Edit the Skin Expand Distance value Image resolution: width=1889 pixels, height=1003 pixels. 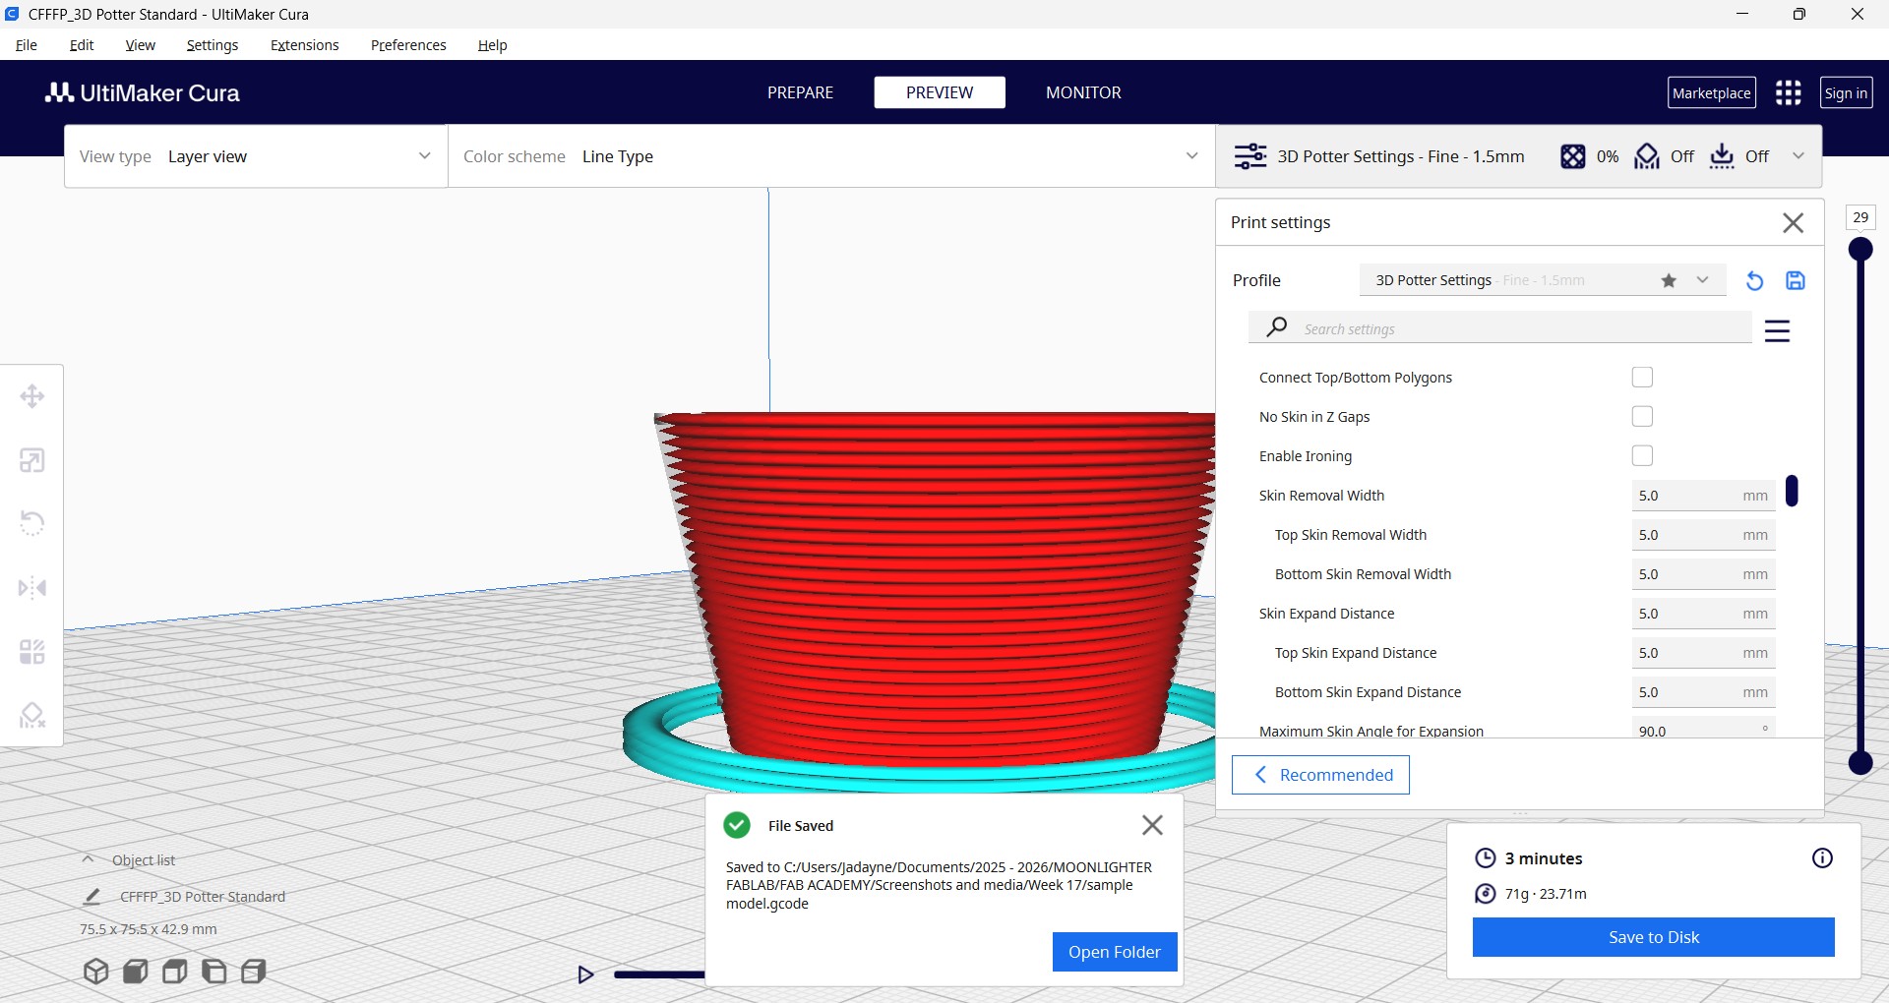(1704, 614)
